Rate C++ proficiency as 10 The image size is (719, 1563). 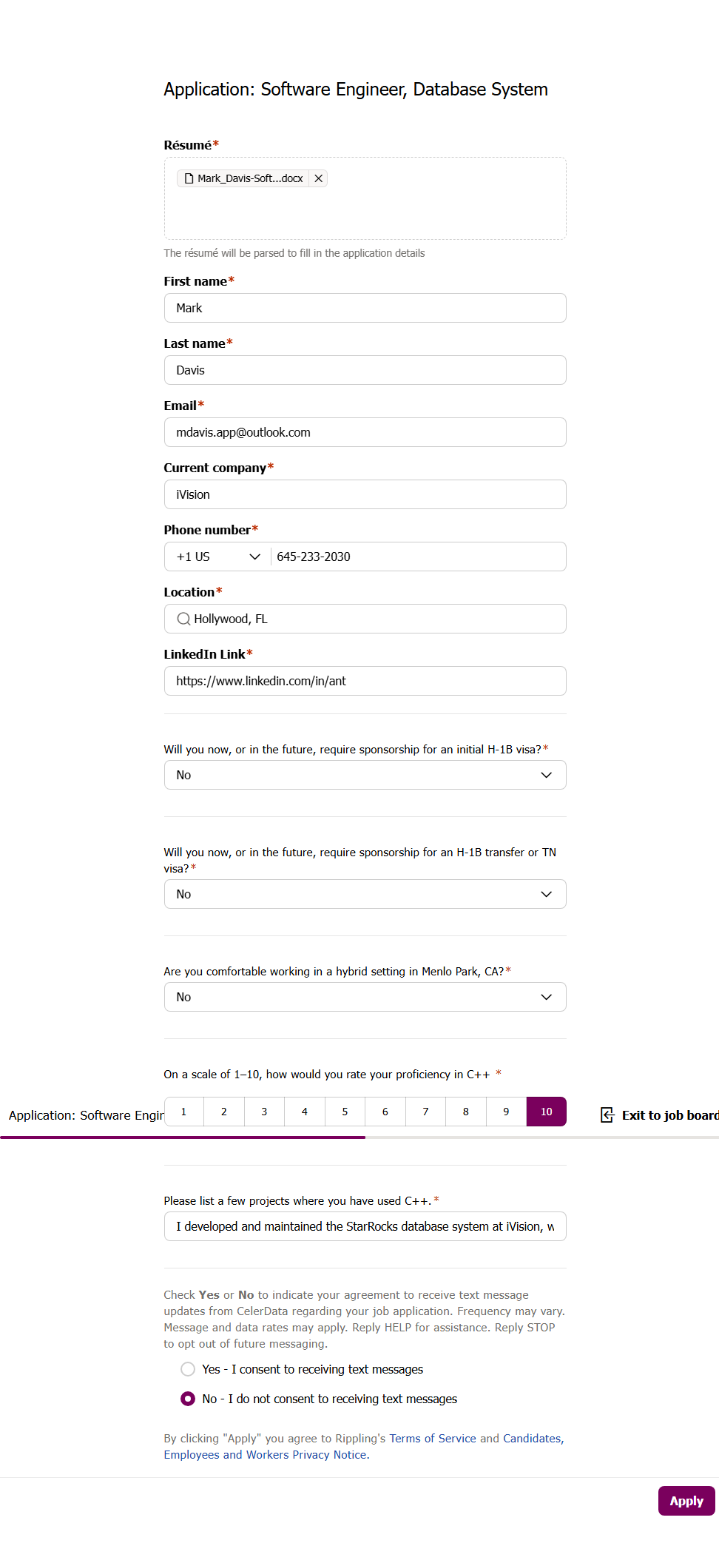point(546,1112)
